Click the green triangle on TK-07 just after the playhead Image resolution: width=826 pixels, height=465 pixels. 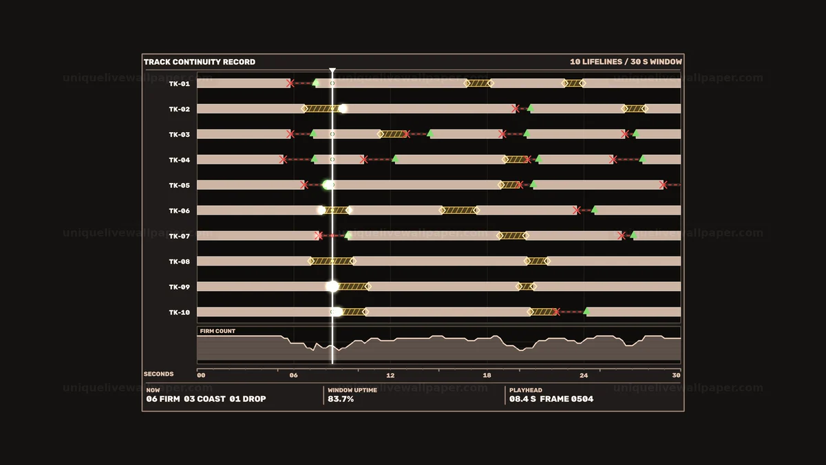tap(348, 236)
